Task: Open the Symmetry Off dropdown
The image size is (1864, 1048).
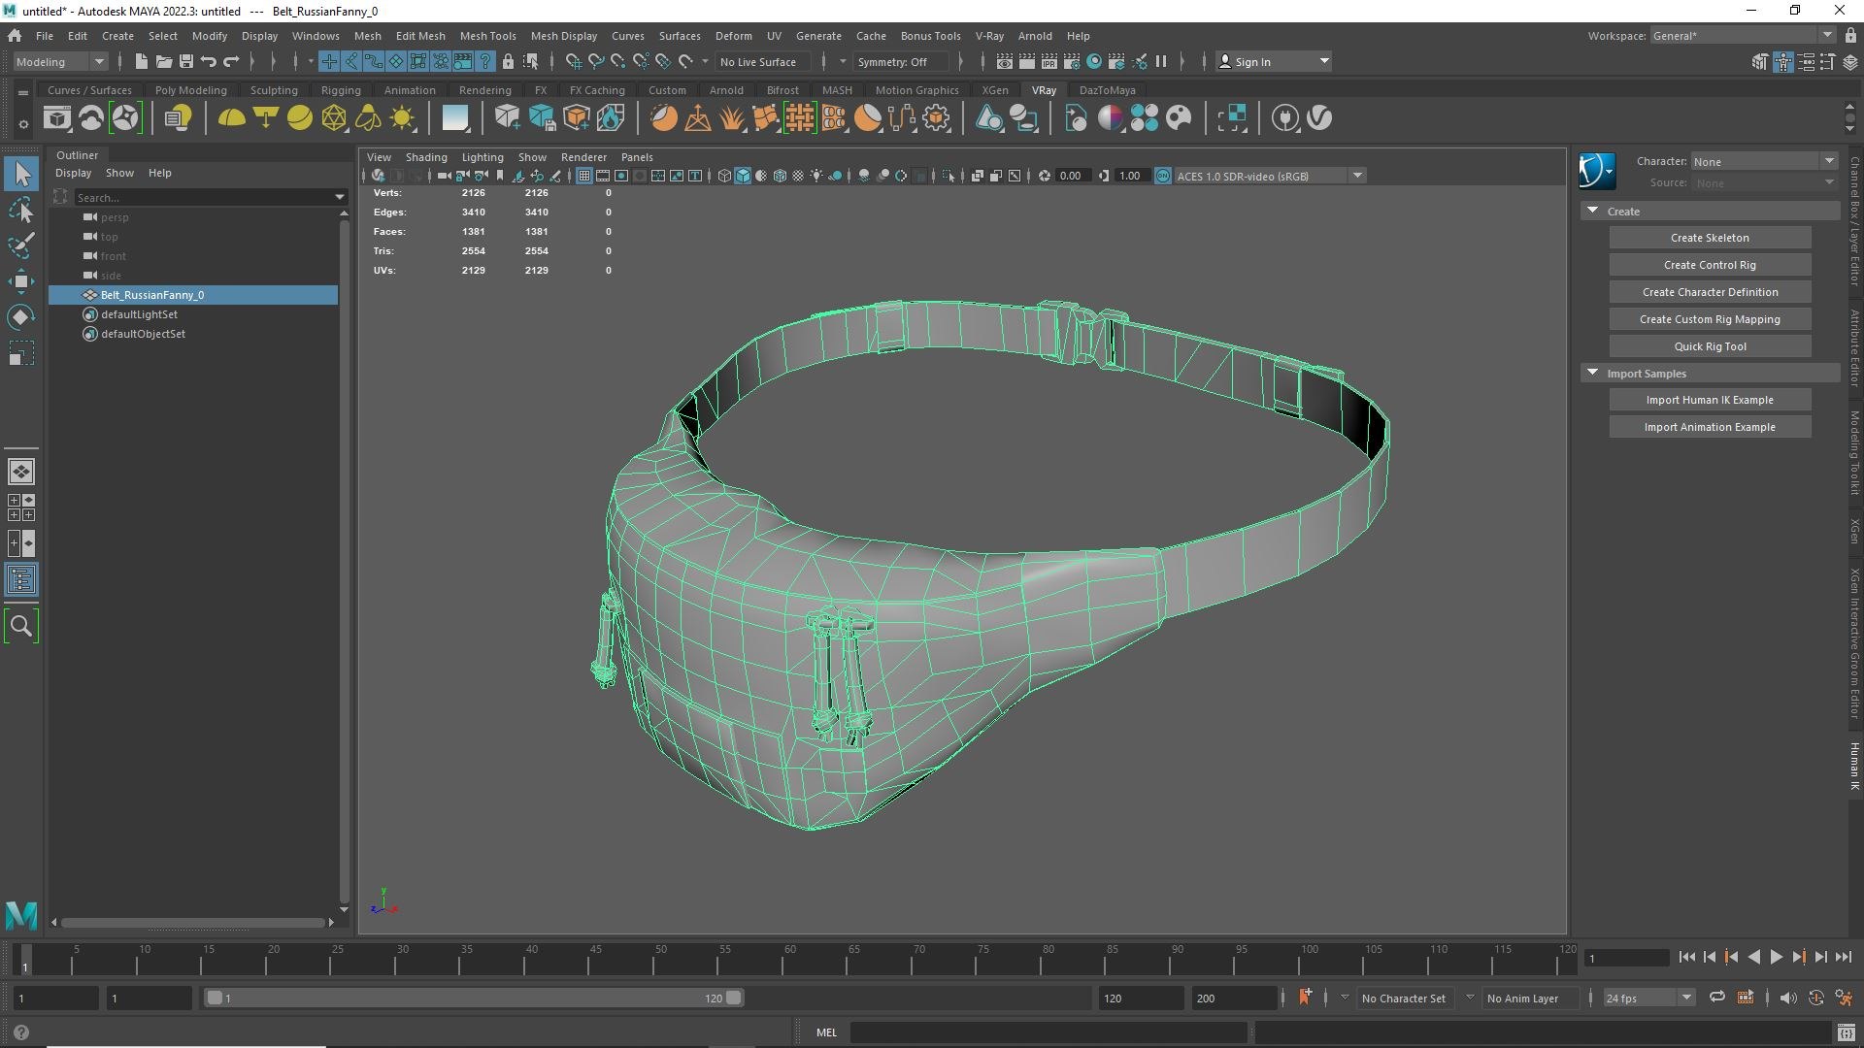Action: click(x=900, y=61)
